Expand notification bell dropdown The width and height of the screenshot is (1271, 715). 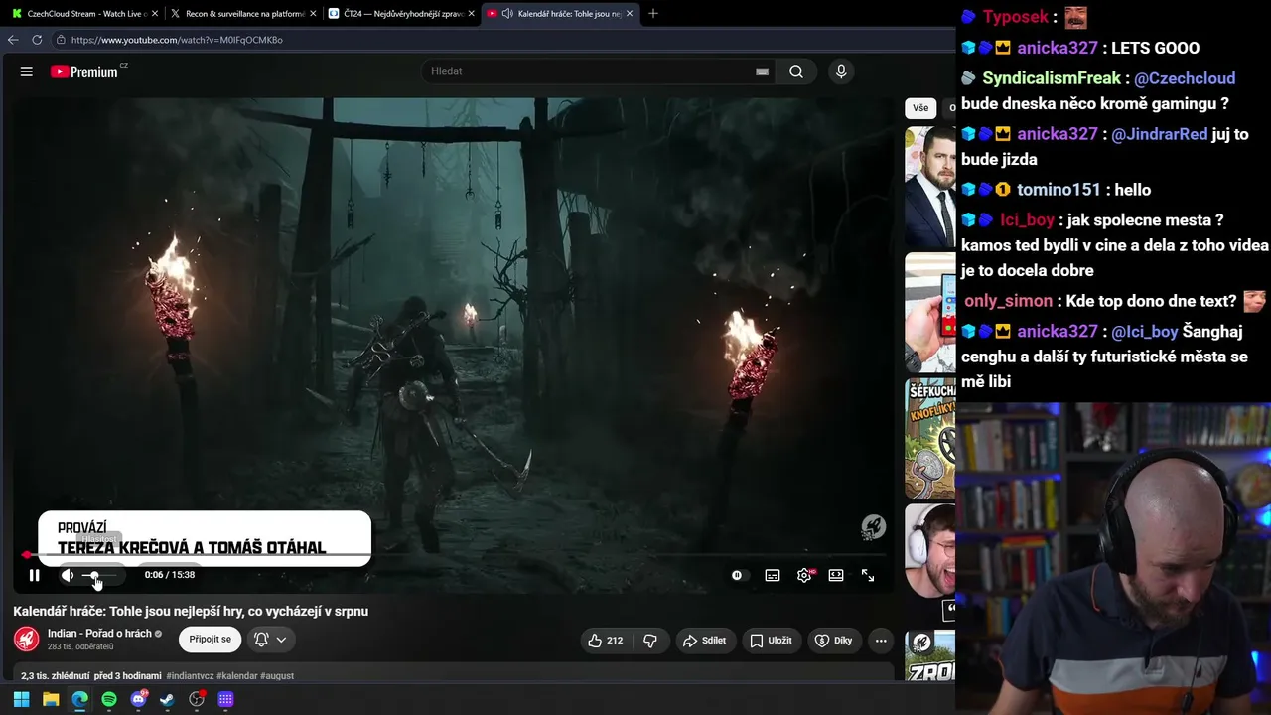(x=270, y=640)
